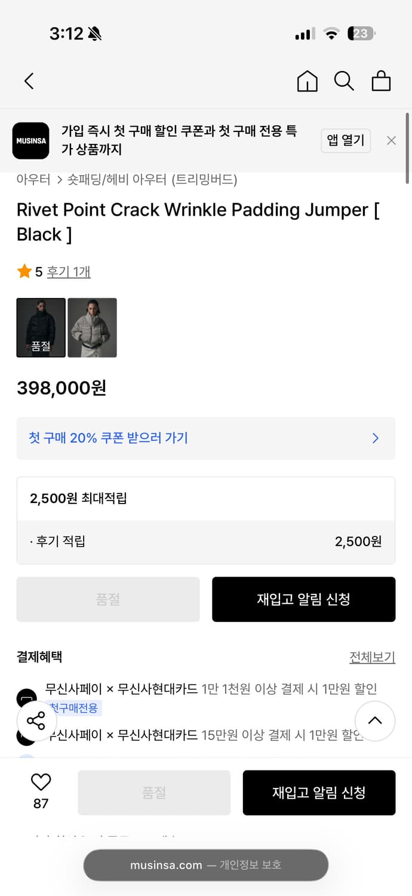The image size is (412, 896).
Task: Tap the 재입고 알림 신청 restock alert button
Action: pos(303,599)
